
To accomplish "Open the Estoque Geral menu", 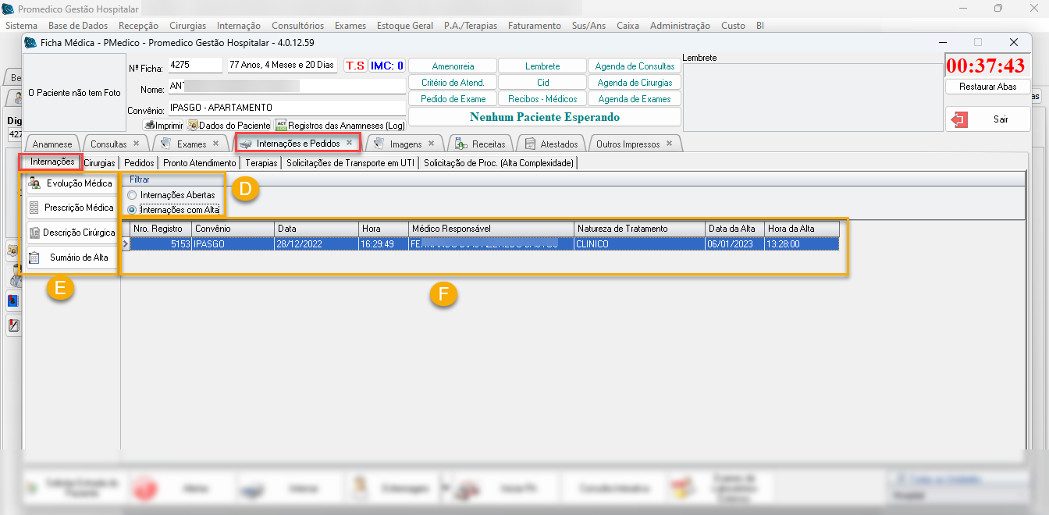I will (x=404, y=26).
